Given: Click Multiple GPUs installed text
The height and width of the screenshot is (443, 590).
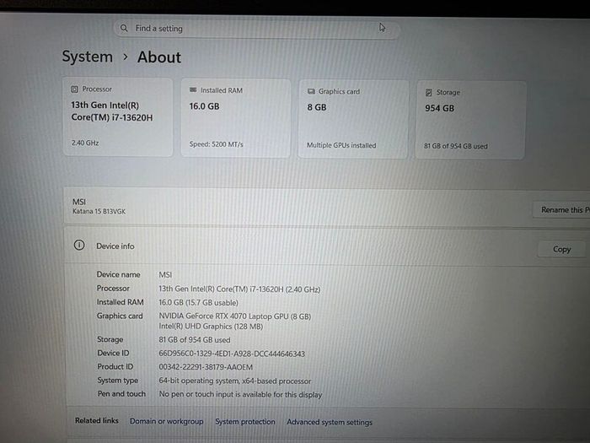Looking at the screenshot, I should 341,145.
